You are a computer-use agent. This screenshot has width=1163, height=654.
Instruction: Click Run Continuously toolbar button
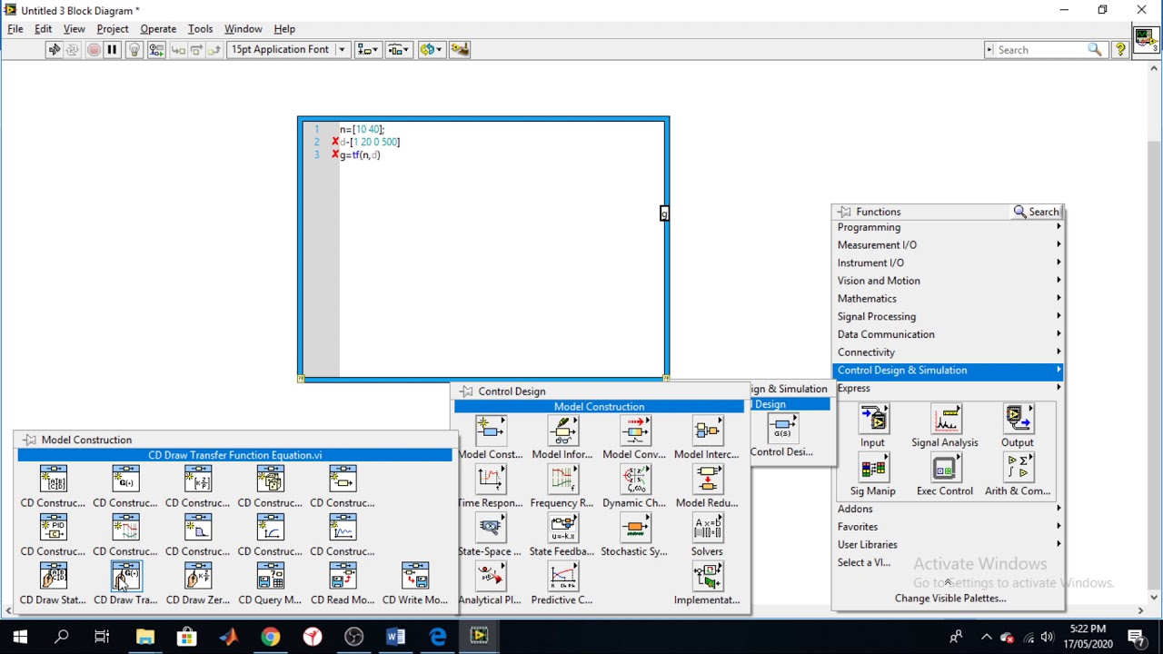pyautogui.click(x=73, y=50)
